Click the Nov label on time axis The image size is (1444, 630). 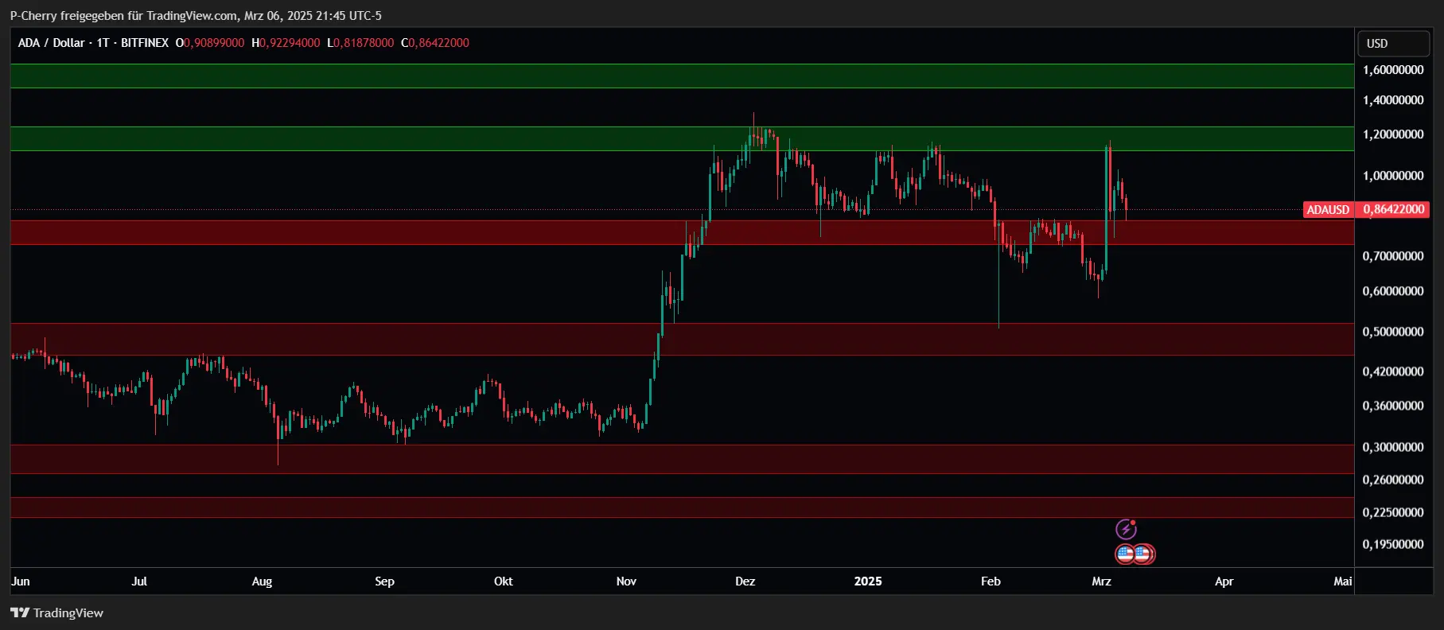[626, 581]
